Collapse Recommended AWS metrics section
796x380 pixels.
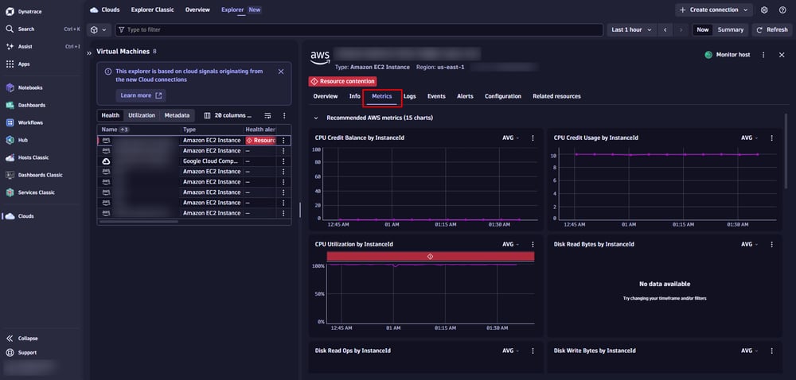pos(316,118)
